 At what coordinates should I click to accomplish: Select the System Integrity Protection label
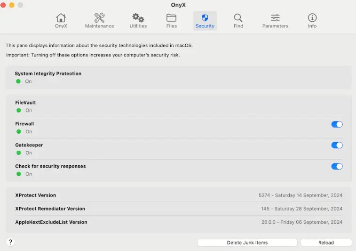point(48,73)
